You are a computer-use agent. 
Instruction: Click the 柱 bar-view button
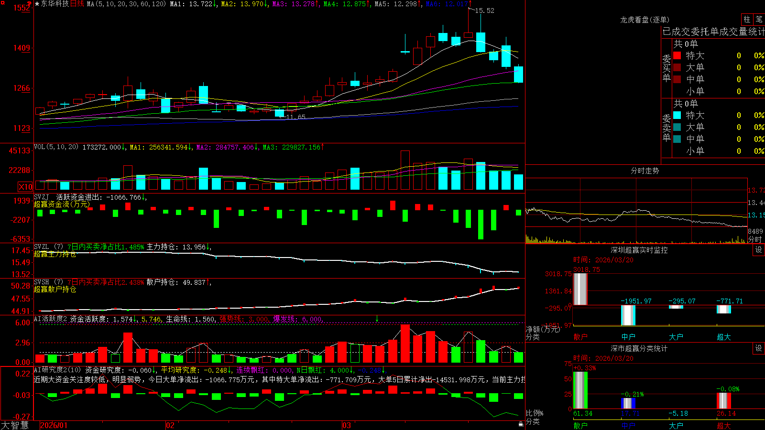coord(747,19)
